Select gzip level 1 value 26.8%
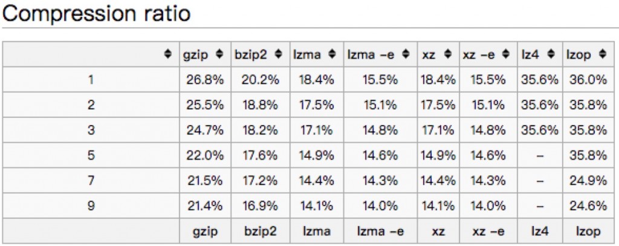This screenshot has height=246, width=619. coord(203,80)
